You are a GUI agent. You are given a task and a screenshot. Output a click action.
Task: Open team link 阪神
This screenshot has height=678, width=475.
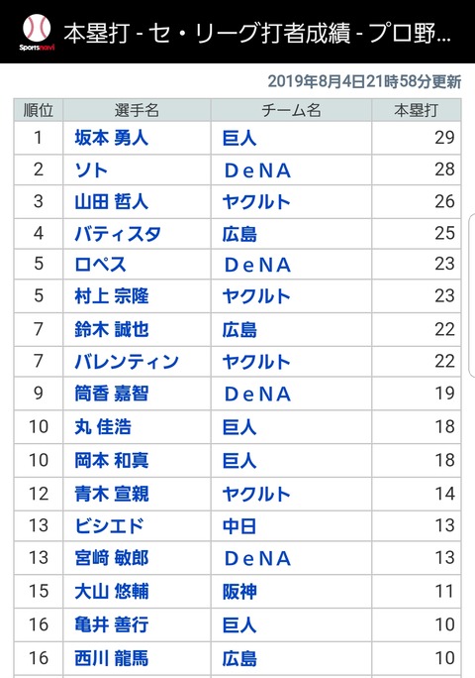239,592
